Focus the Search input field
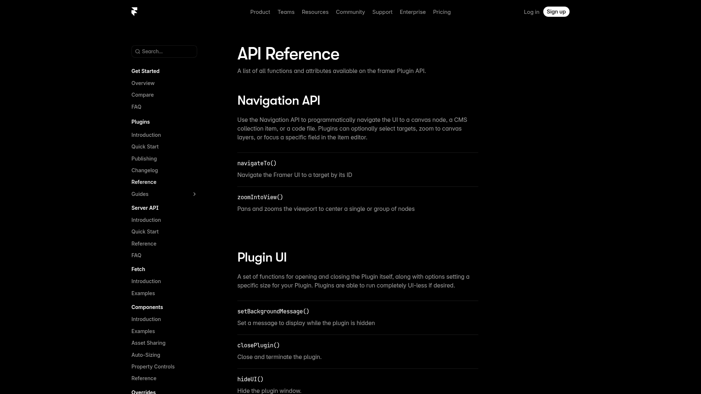701x394 pixels. 164,51
